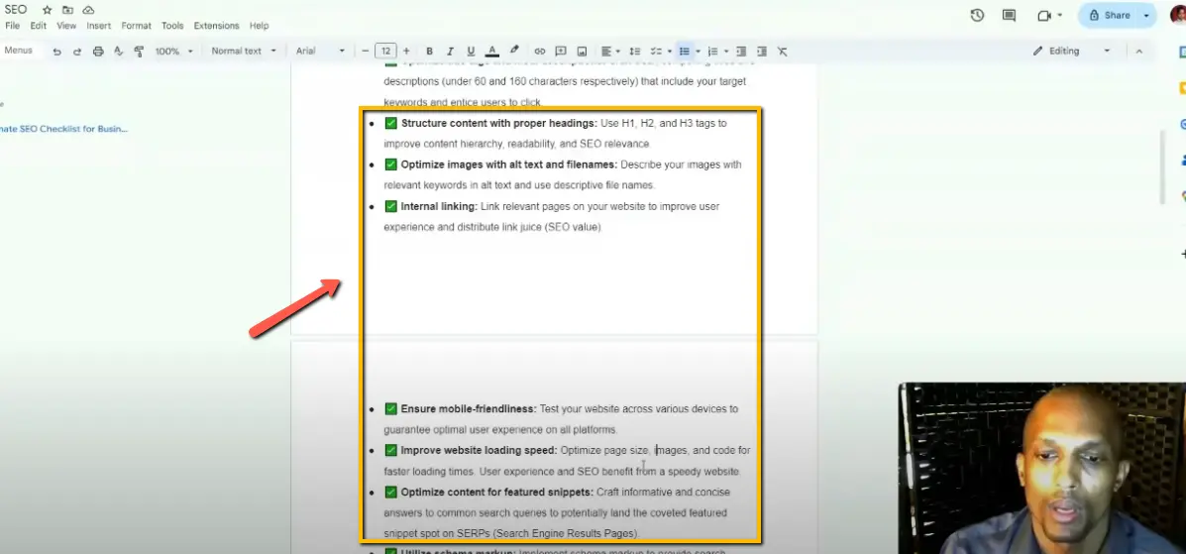1186x554 pixels.
Task: Open the Format menu
Action: (x=136, y=26)
